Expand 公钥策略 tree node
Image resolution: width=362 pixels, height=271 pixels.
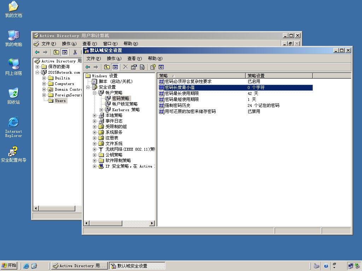click(94, 155)
